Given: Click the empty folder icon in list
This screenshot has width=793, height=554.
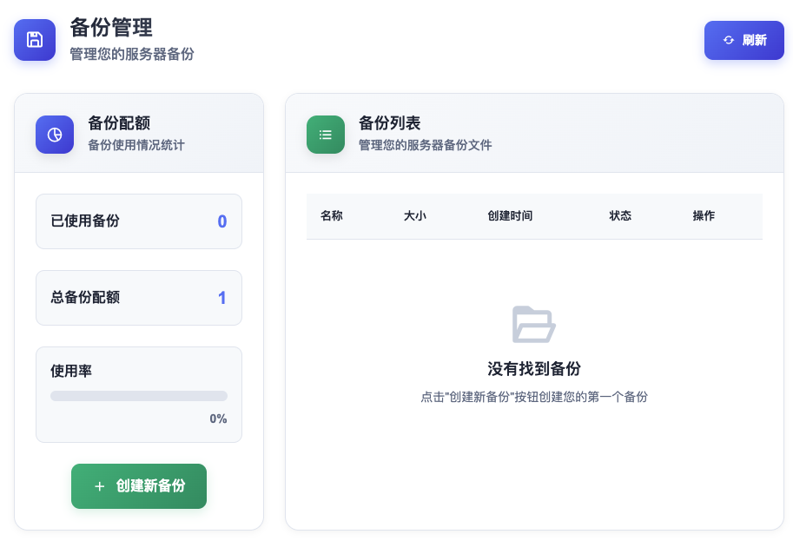Looking at the screenshot, I should [x=533, y=324].
